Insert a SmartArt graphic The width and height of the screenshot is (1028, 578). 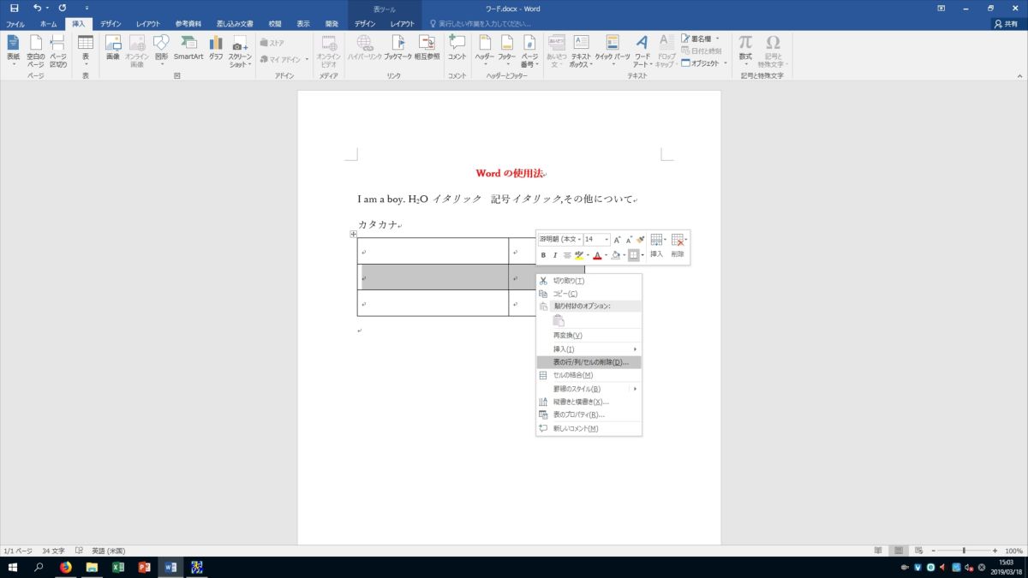(188, 48)
